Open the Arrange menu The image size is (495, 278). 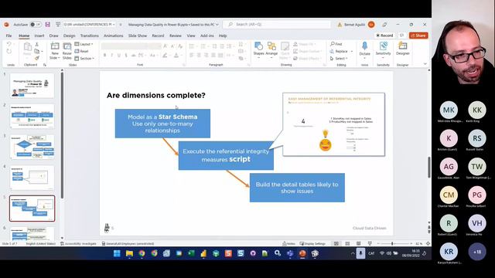(271, 50)
